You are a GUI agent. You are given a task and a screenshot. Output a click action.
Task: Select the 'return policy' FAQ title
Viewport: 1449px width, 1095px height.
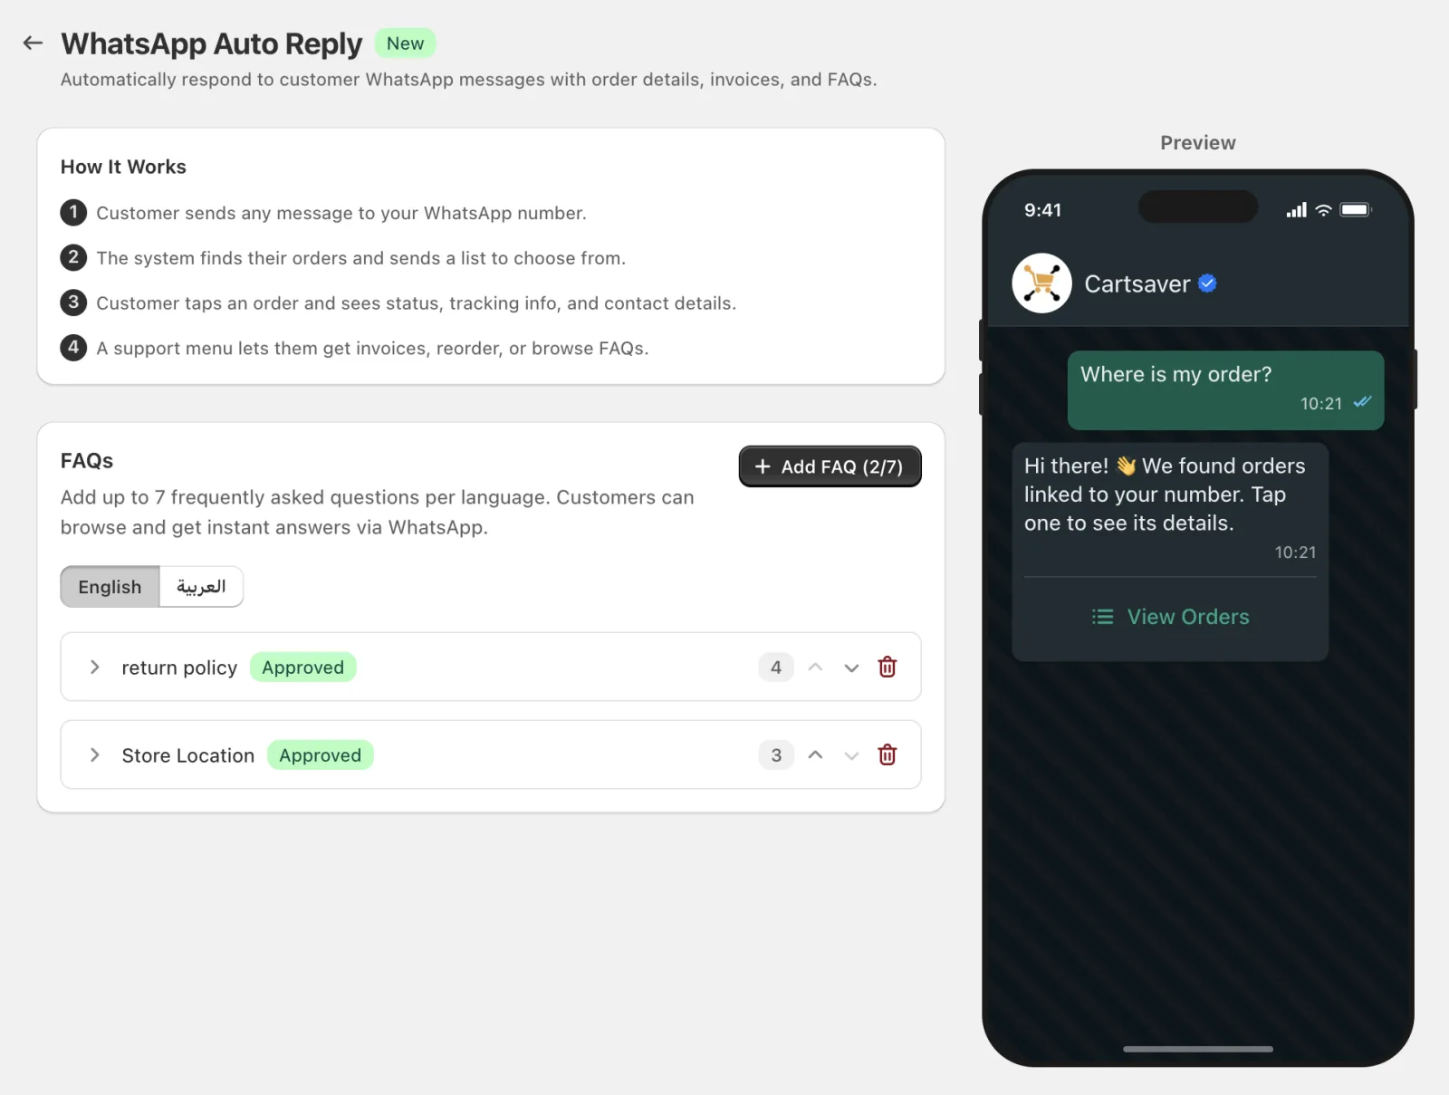coord(179,668)
